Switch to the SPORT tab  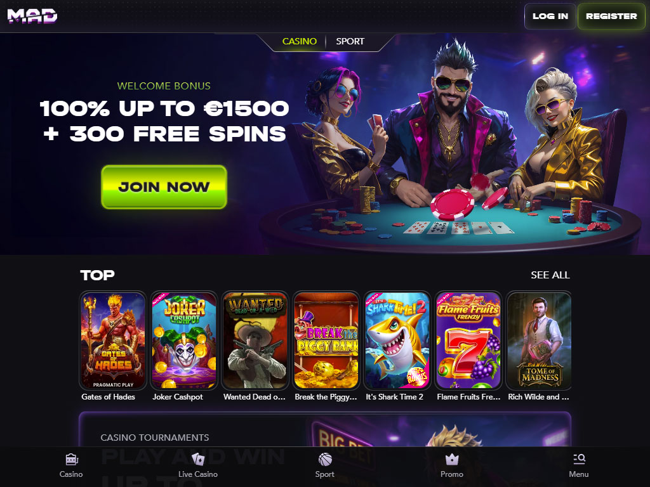pyautogui.click(x=350, y=41)
